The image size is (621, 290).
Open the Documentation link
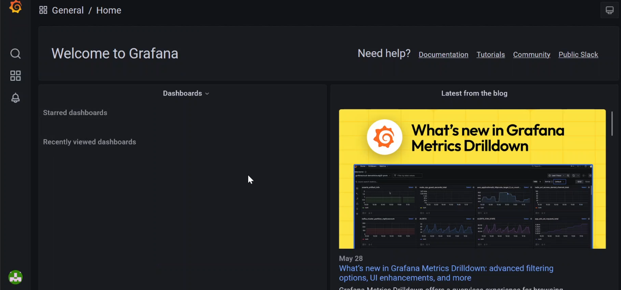443,54
